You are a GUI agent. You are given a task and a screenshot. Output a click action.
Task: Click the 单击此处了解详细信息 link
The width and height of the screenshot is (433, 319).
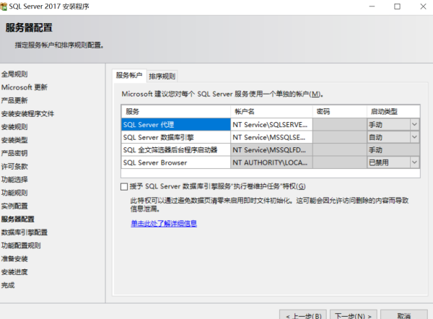point(163,224)
